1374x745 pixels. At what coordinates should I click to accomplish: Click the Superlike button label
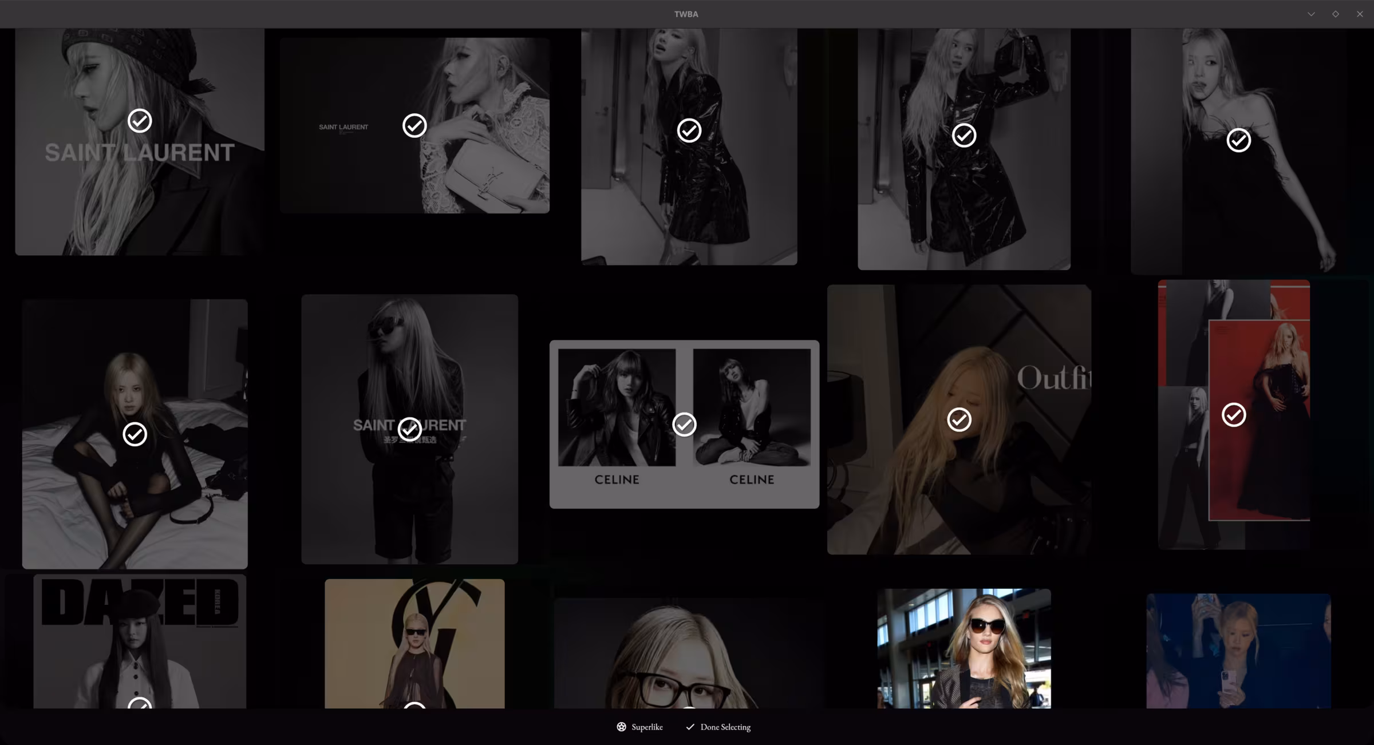point(647,727)
